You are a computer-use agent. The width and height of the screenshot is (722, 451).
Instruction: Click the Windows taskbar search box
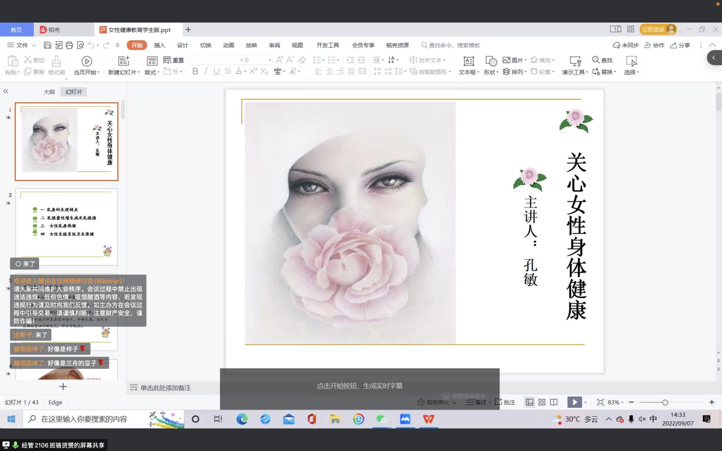click(x=104, y=419)
